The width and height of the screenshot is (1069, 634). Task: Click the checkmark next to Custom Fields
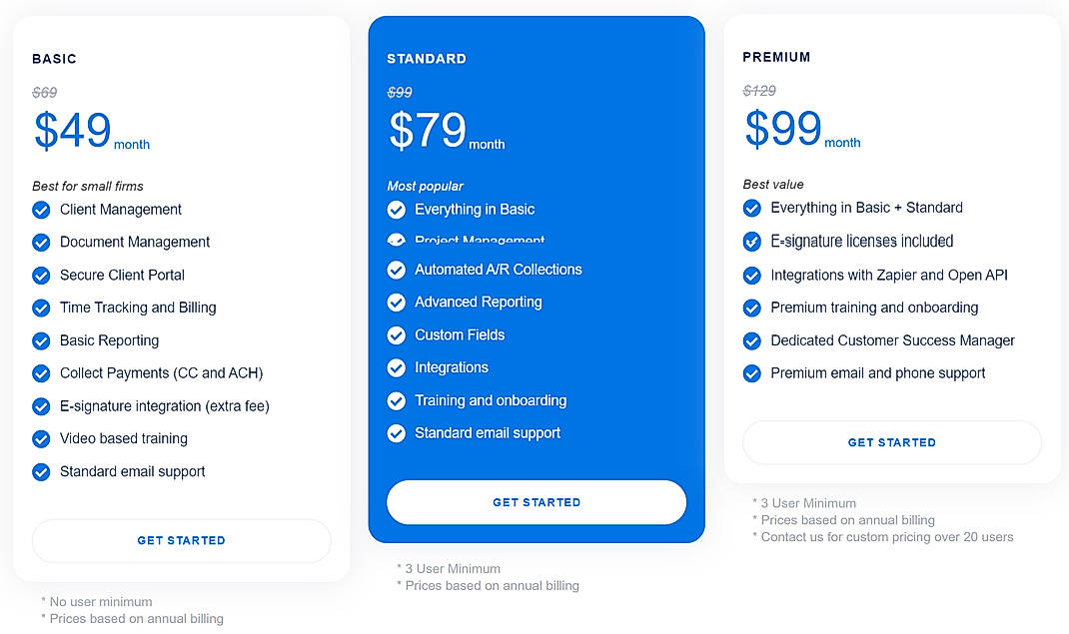tap(396, 335)
